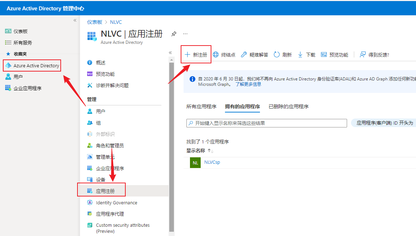
Task: Open 组 groups menu item
Action: click(x=94, y=123)
